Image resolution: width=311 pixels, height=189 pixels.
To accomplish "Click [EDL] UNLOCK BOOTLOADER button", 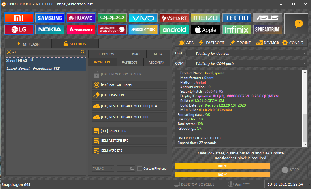I will coord(129,74).
